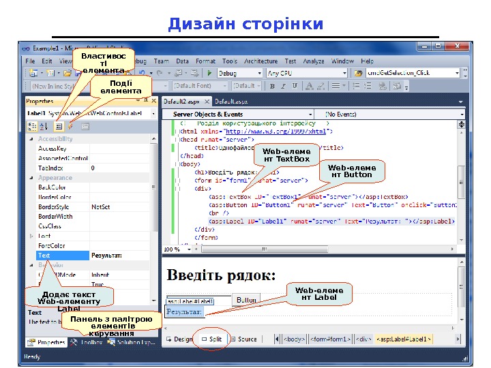491x368 pixels.
Task: Click the Convert to Hyperlink icon
Action: [383, 86]
